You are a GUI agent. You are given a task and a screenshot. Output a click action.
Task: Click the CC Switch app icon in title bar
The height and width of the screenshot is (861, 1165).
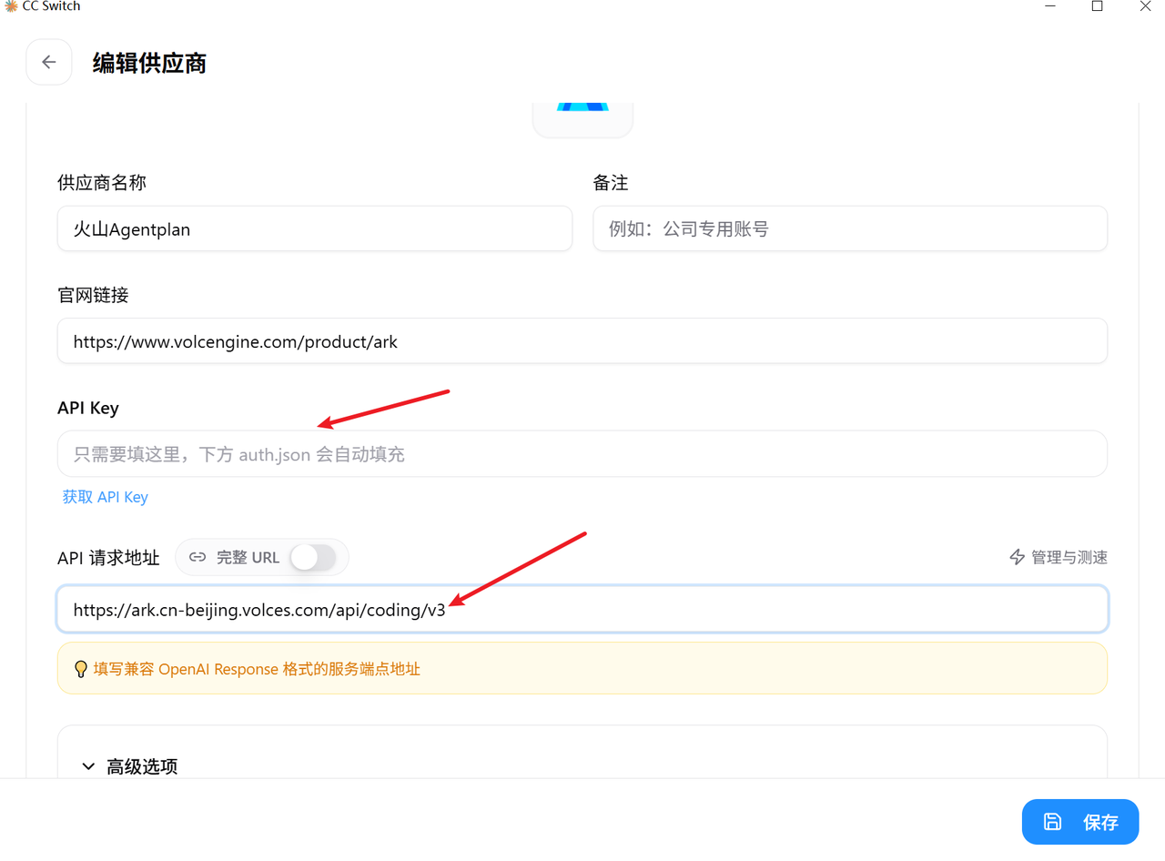coord(11,6)
